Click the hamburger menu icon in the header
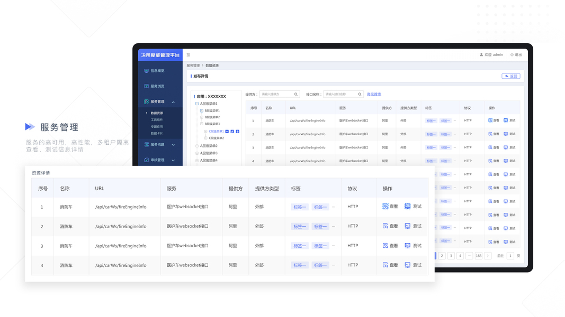Viewport: 565px width, 317px height. (188, 55)
